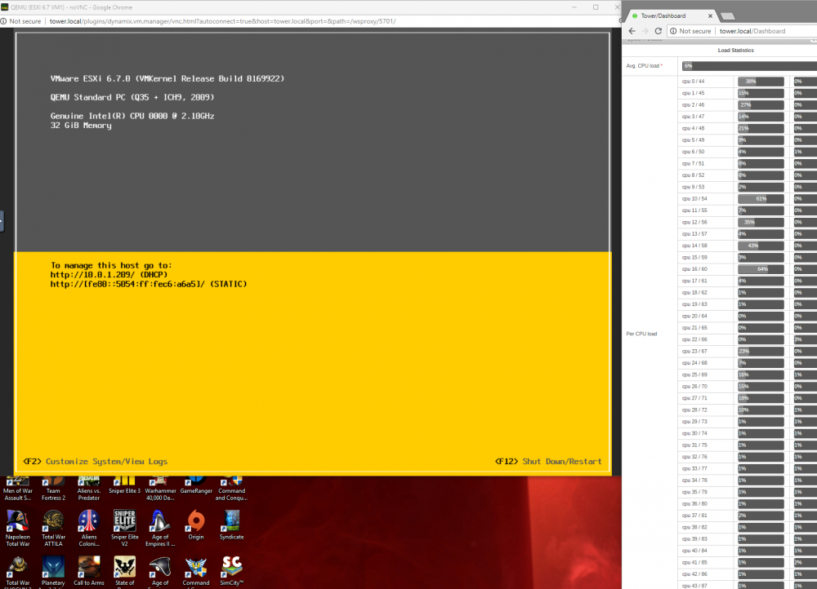Screen dimensions: 817x589
Task: Click the Per CPU load label
Action: (x=641, y=334)
